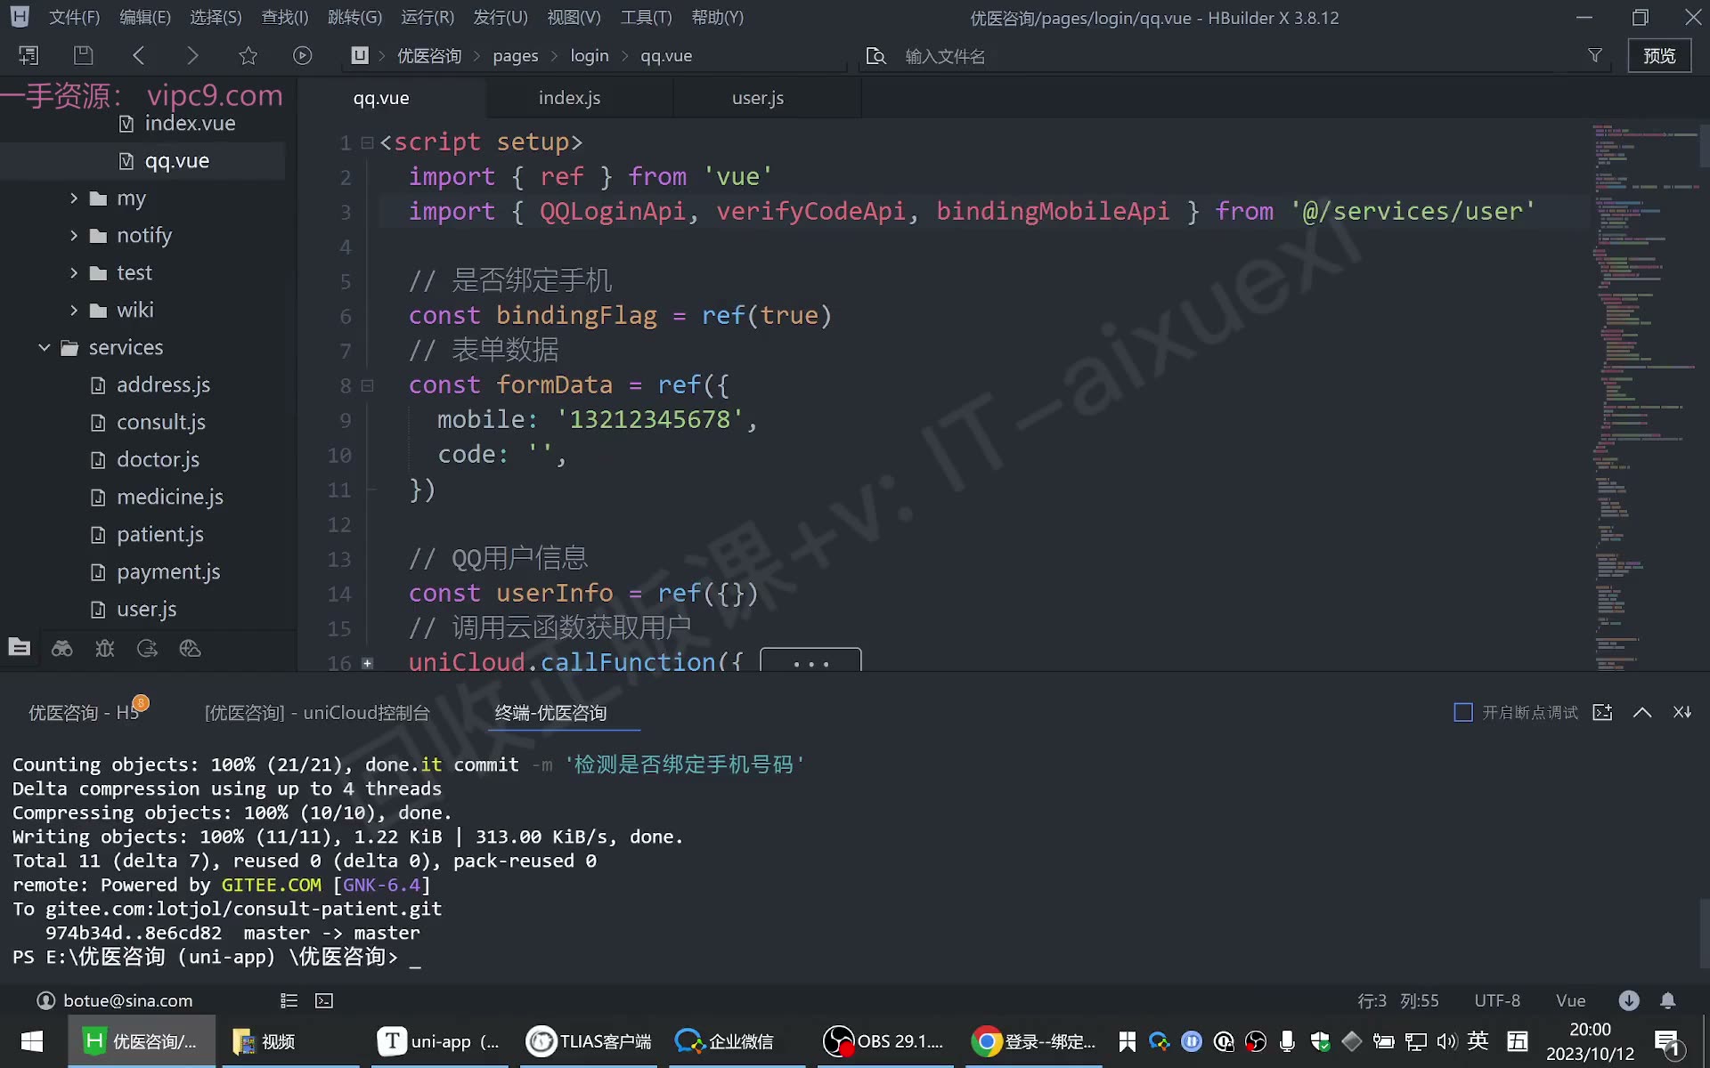
Task: Open the 运行(R) menu
Action: click(x=427, y=17)
